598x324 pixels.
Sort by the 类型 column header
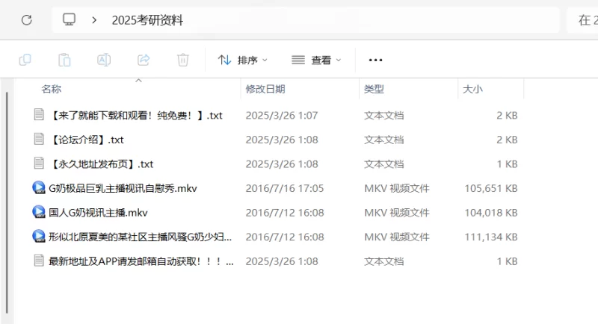click(374, 89)
